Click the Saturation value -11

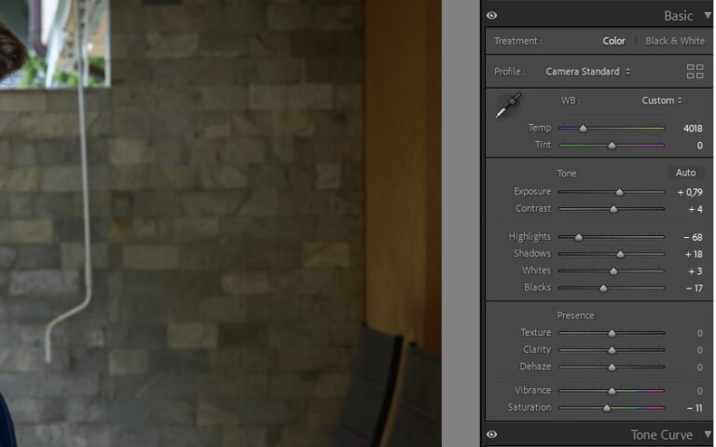[x=695, y=408]
